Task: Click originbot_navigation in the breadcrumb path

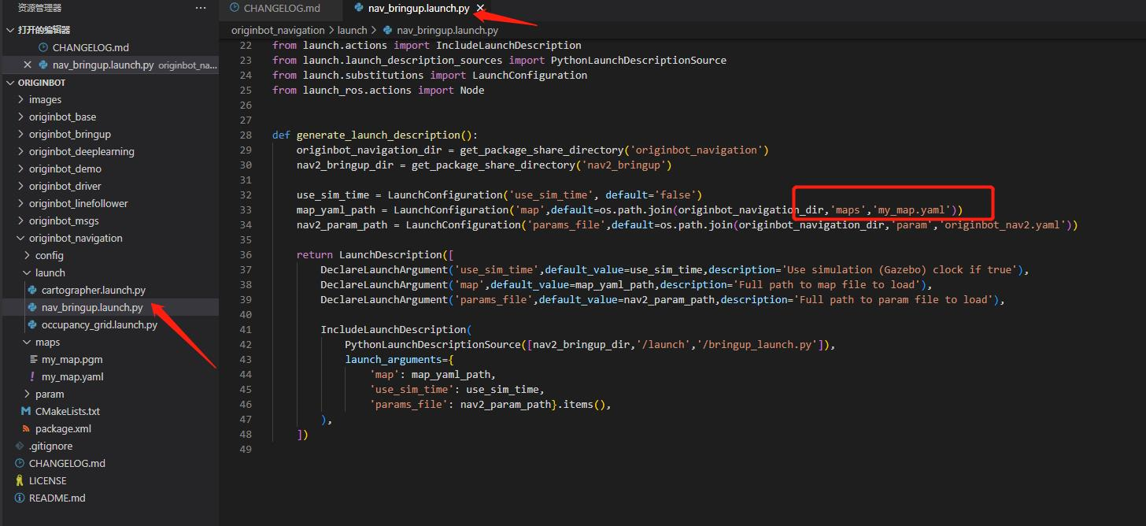Action: coord(278,30)
